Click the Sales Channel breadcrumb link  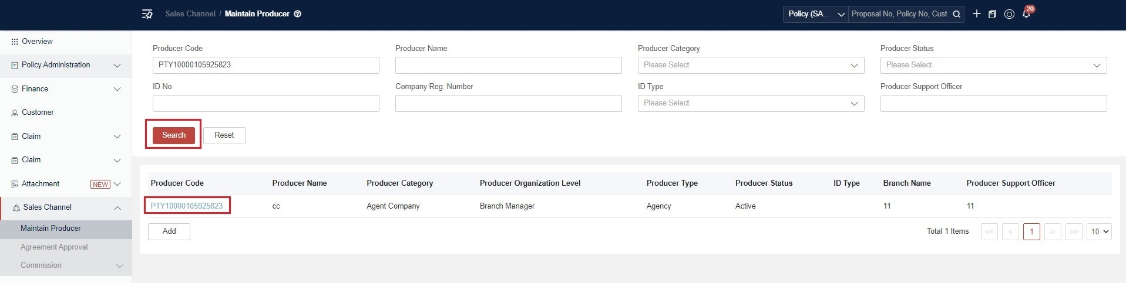190,14
